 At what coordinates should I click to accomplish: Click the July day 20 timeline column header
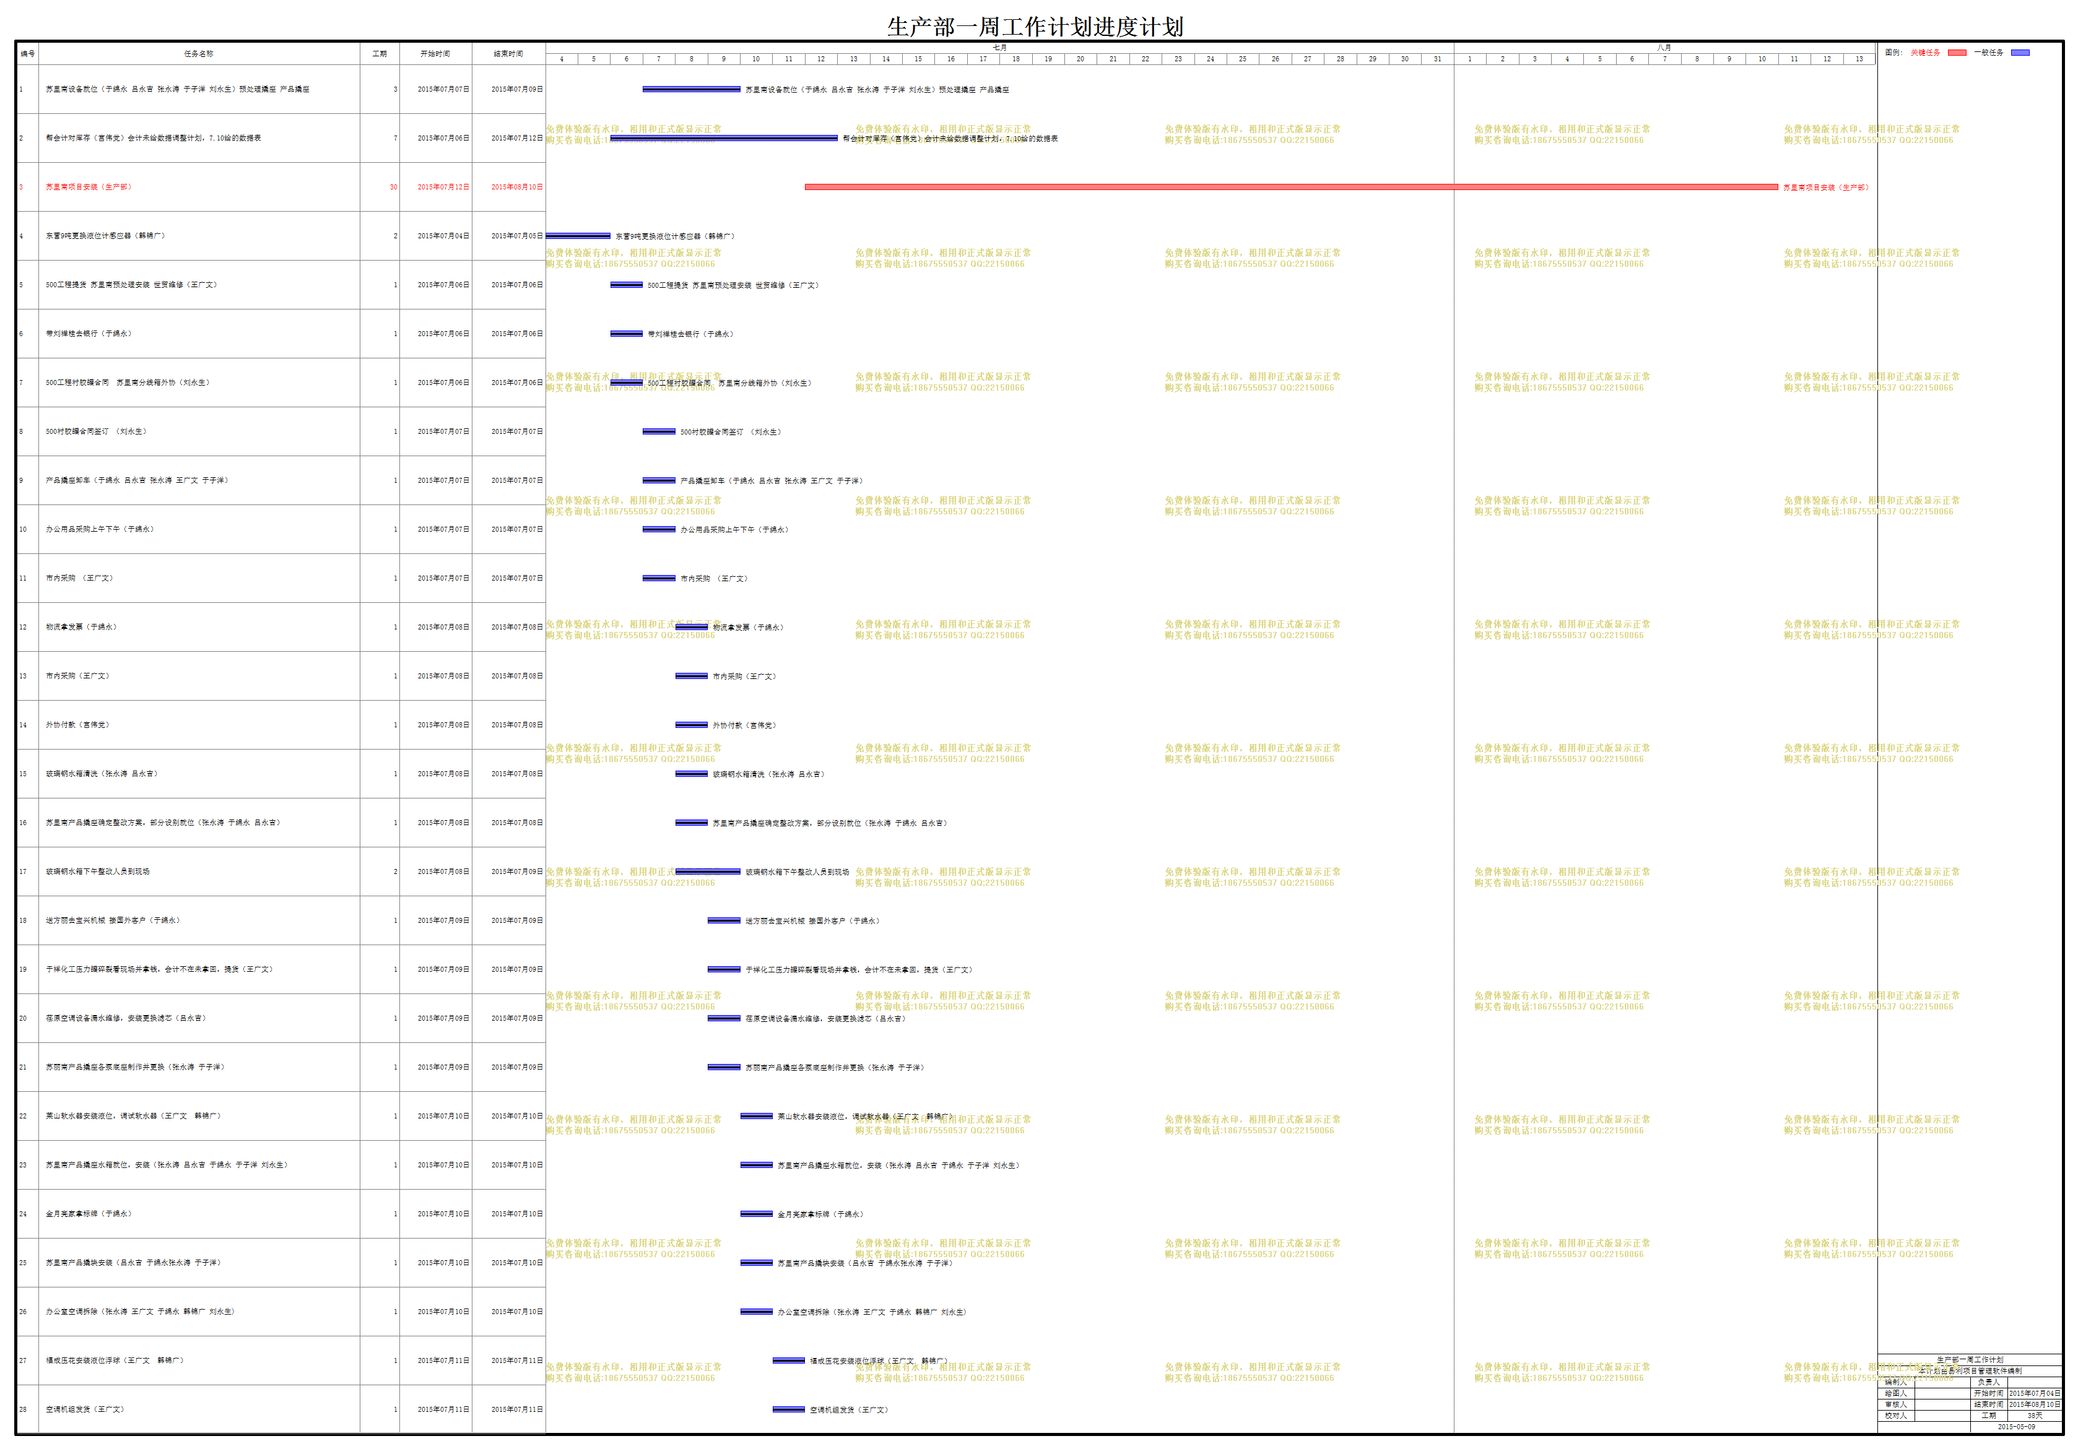1080,59
